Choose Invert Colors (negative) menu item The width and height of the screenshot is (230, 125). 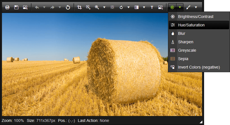(x=199, y=67)
